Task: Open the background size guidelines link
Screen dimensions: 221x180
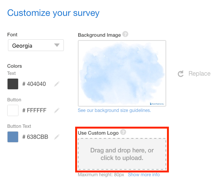Action: [114, 110]
